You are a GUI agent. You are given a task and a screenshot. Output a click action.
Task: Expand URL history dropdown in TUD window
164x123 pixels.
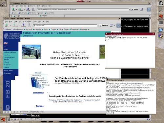click(x=98, y=26)
